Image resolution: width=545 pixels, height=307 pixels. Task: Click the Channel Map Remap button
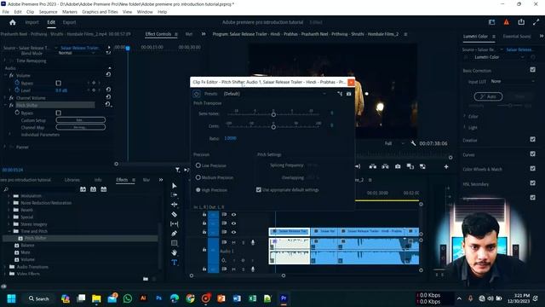[x=81, y=127]
